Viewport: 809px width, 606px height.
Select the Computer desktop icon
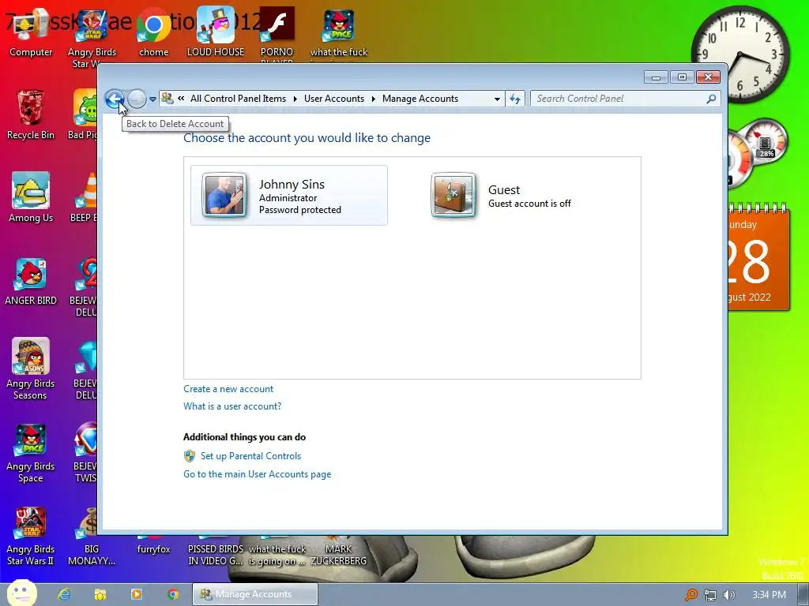pos(31,33)
